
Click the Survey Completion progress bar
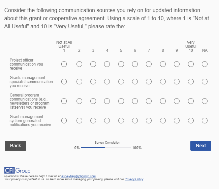[x=106, y=148]
